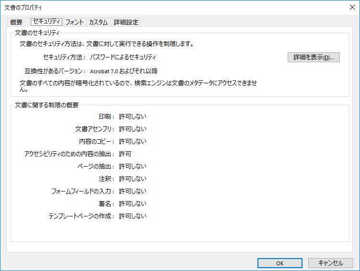Click the 文書アセンブリ permission value
This screenshot has width=360, height=271.
(x=133, y=129)
